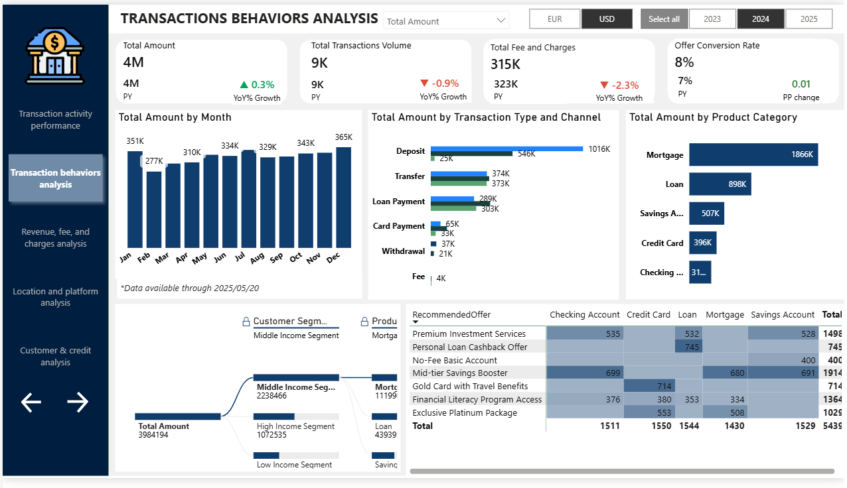The image size is (847, 488).
Task: Click the red down arrow under Total Fee and Charges
Action: pos(603,85)
